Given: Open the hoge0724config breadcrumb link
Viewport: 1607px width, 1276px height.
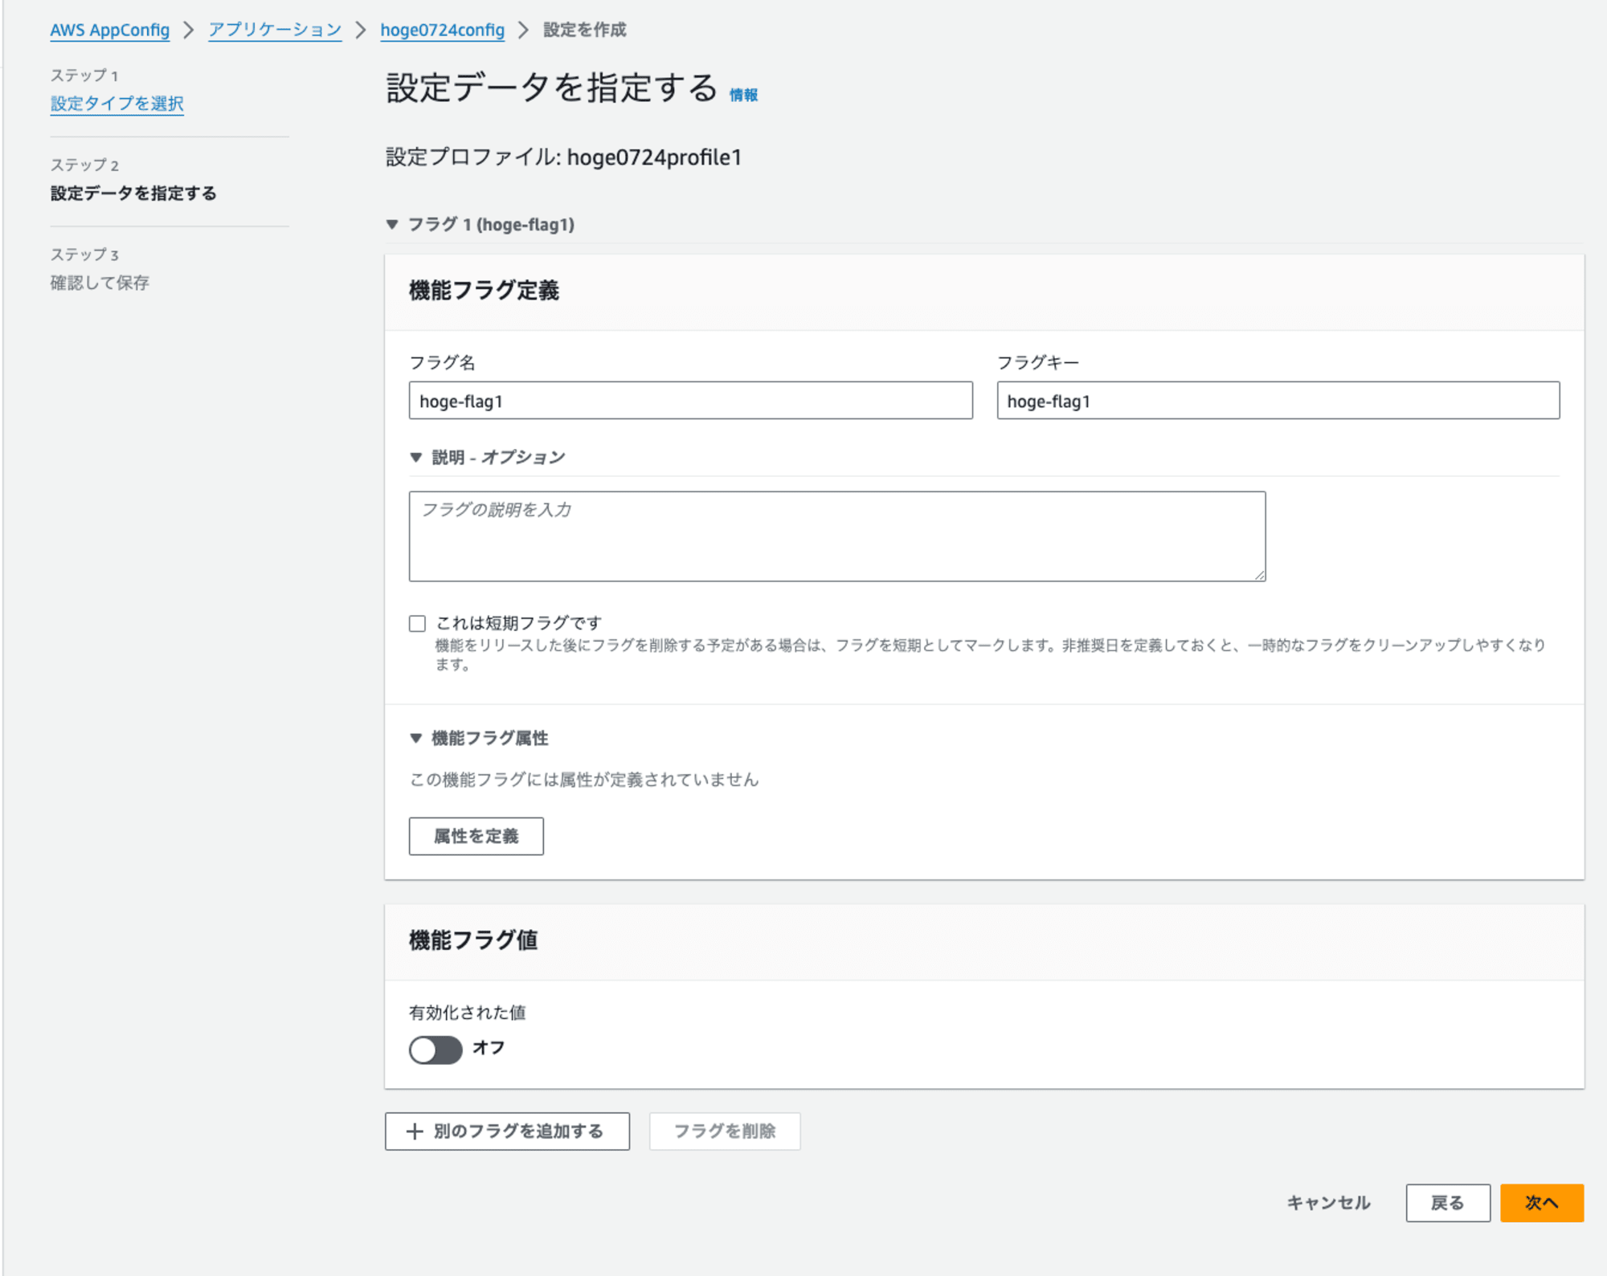Looking at the screenshot, I should (x=442, y=31).
